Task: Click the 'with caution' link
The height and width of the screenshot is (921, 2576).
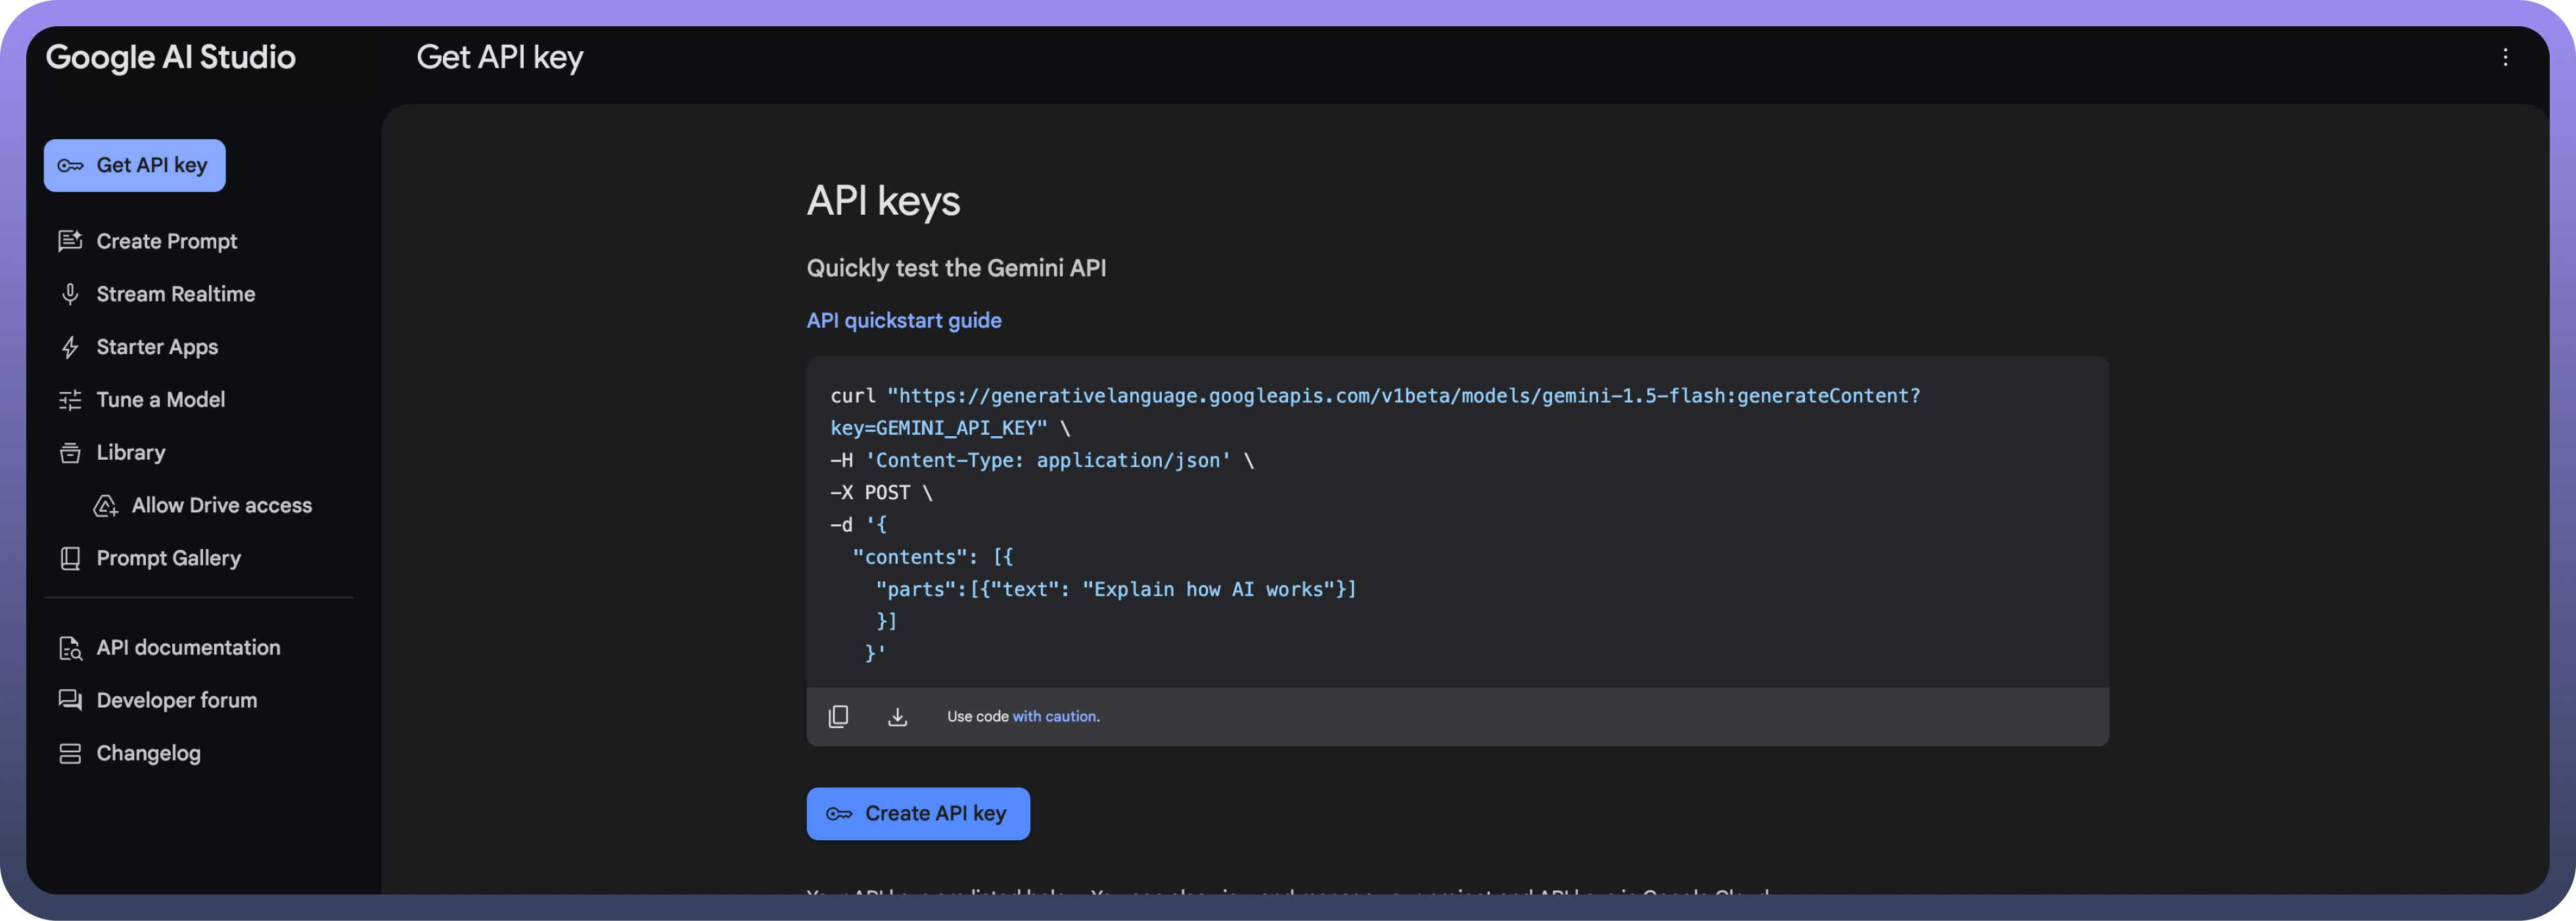Action: coord(1054,716)
